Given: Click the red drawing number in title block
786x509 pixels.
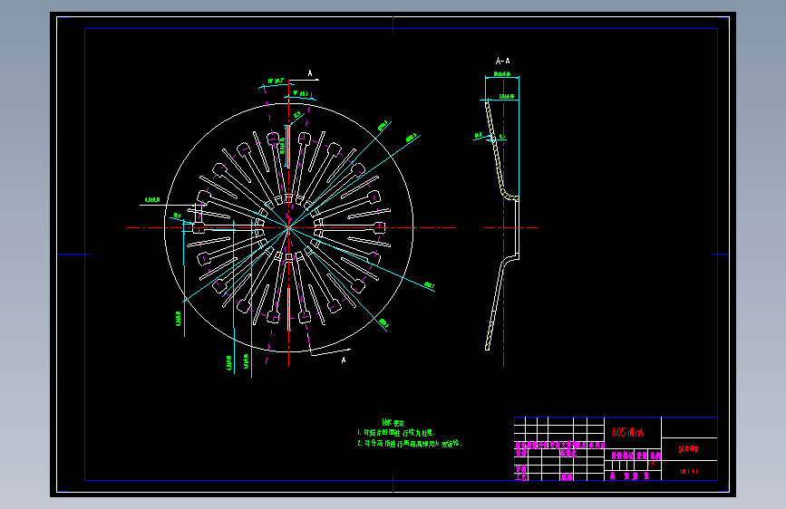Looking at the screenshot, I should click(x=689, y=472).
